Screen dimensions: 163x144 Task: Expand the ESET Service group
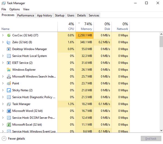[3, 63]
